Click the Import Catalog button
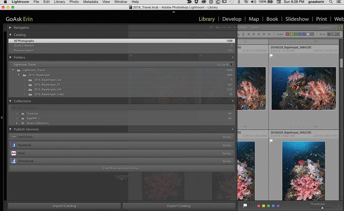This screenshot has height=211, width=344. point(64,206)
